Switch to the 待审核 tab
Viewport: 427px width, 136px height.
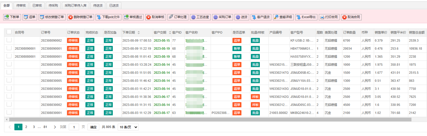pos(20,5)
